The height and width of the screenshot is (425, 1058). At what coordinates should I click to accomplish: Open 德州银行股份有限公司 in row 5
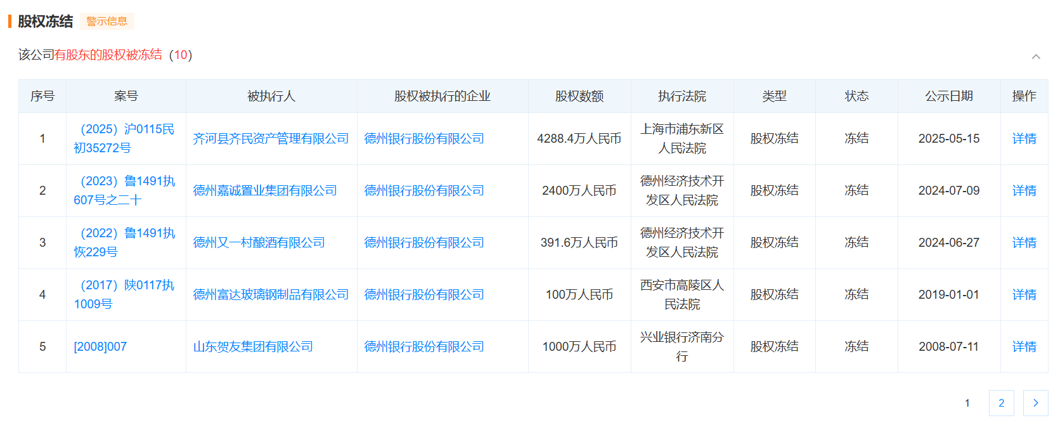pyautogui.click(x=424, y=346)
